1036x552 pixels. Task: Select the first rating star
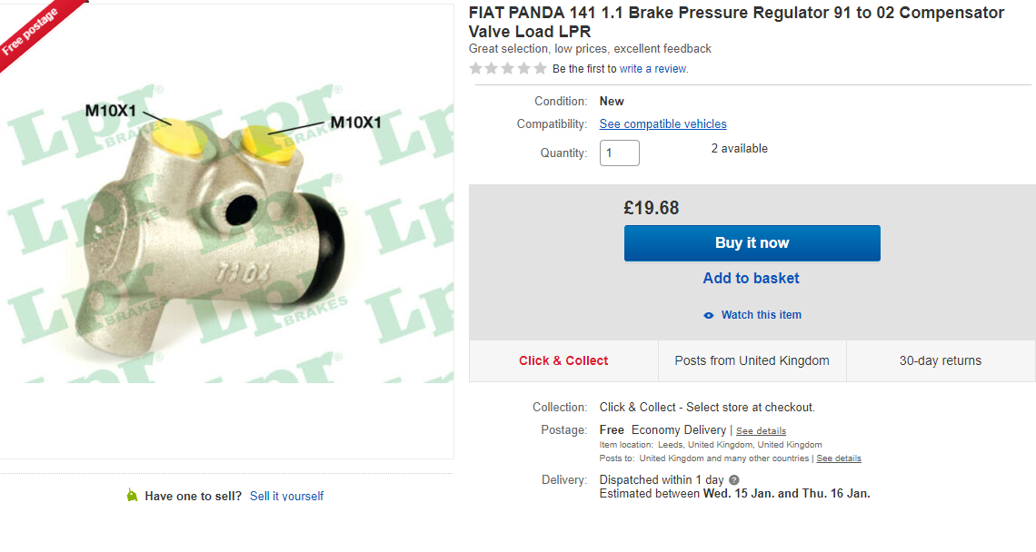[475, 69]
